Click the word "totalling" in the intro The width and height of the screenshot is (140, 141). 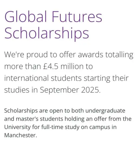tap(119, 55)
